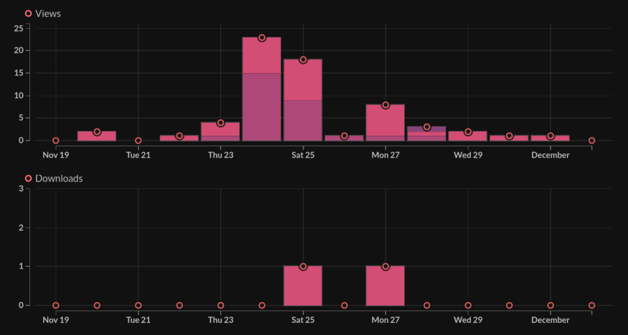Click the Downloads zero point on Wed 29
The width and height of the screenshot is (628, 335).
(468, 306)
